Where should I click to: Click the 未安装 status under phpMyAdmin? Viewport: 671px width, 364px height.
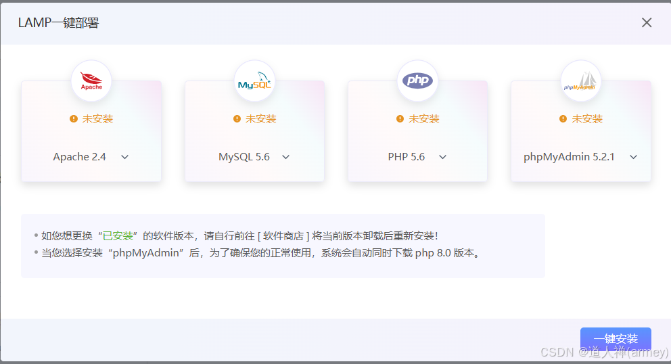tap(587, 118)
